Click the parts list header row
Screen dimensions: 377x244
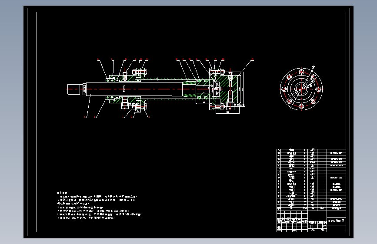[x=311, y=208]
